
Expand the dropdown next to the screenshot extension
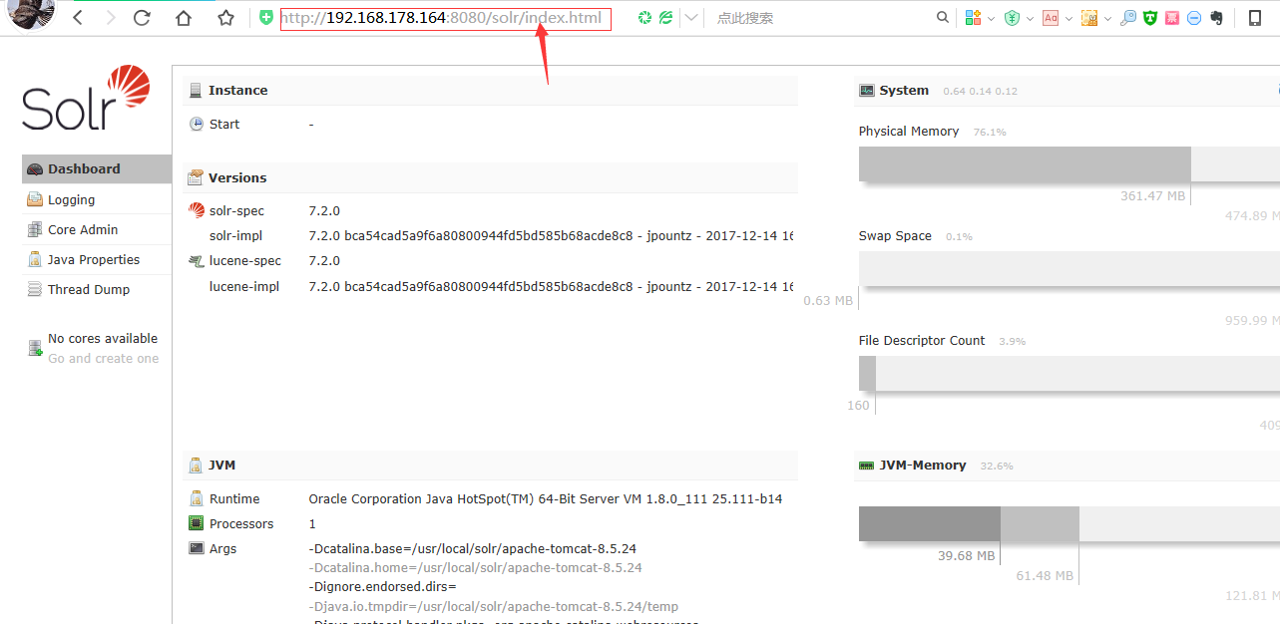[1107, 17]
